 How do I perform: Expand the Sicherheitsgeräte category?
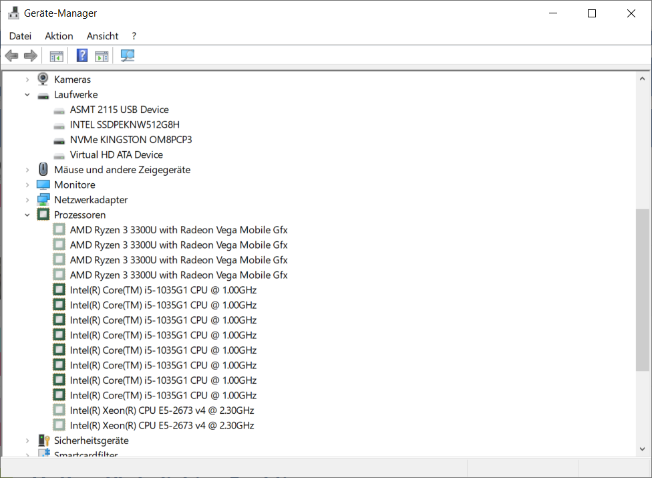27,440
